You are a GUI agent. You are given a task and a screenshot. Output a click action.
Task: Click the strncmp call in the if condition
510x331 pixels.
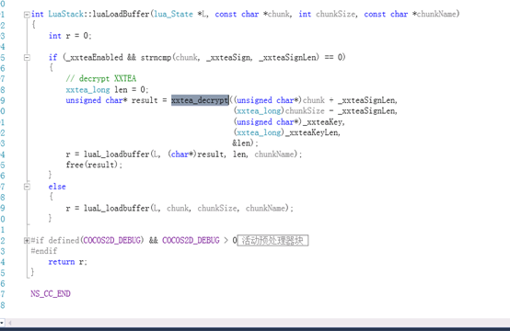(156, 58)
